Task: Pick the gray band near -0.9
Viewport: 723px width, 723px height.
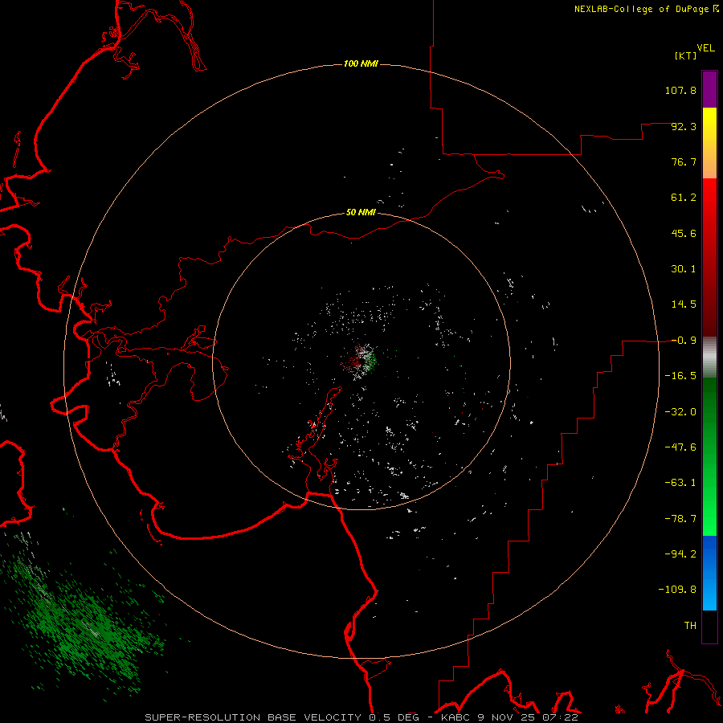Action: [x=709, y=357]
